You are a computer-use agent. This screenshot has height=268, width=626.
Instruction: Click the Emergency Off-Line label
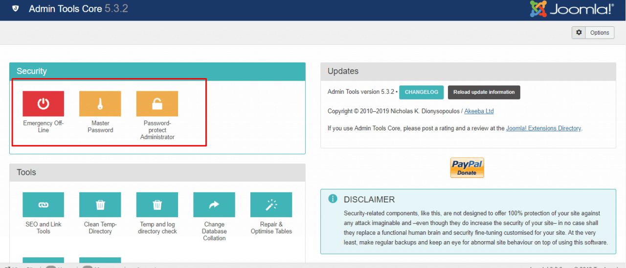pos(44,127)
